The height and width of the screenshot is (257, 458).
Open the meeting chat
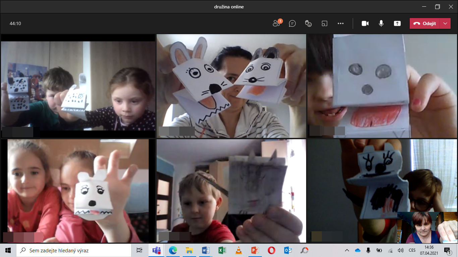[x=292, y=23]
